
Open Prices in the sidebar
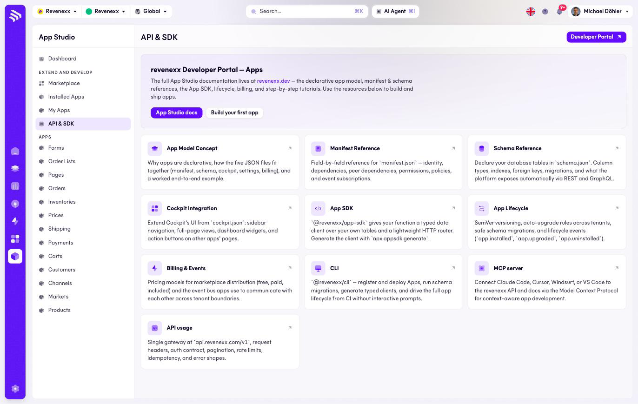[x=83, y=215]
